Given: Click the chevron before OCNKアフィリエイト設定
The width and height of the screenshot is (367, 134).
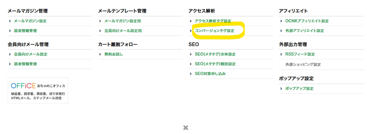Looking at the screenshot, I should pos(281,21).
